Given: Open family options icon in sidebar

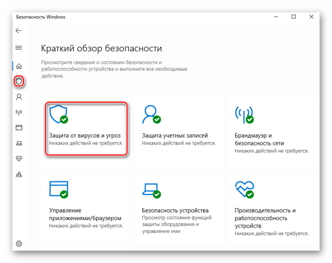Looking at the screenshot, I should (19, 175).
